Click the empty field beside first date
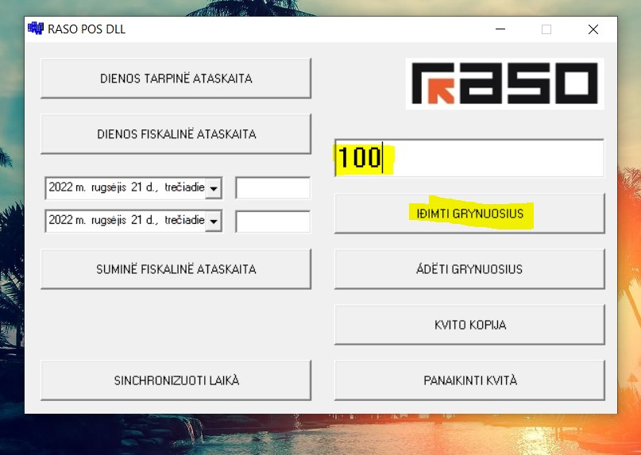 272,188
